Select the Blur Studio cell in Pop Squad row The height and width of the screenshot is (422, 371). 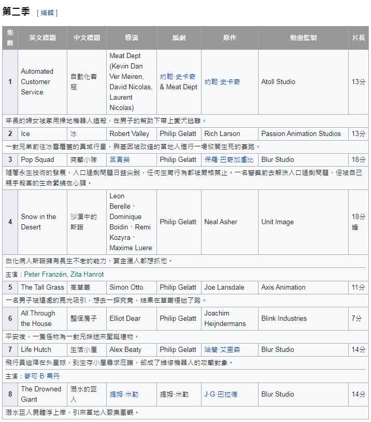point(303,159)
